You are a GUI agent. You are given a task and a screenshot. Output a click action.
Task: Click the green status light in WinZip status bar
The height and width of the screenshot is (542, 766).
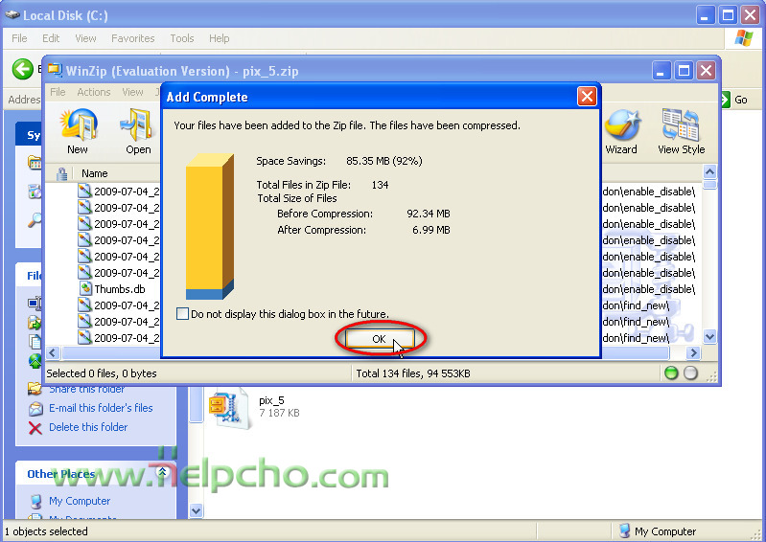coord(671,373)
